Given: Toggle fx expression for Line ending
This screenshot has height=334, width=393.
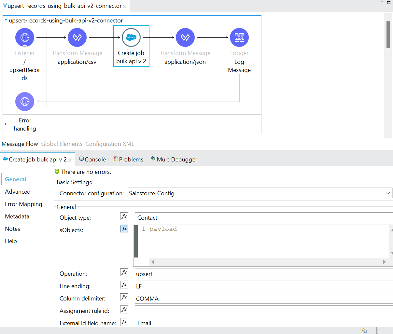Looking at the screenshot, I should 124,285.
